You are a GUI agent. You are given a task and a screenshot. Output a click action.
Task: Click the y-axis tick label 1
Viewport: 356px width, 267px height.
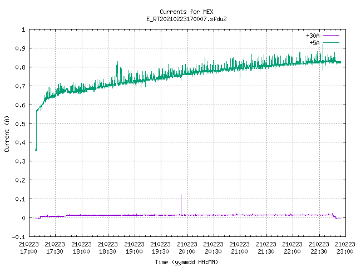click(23, 29)
